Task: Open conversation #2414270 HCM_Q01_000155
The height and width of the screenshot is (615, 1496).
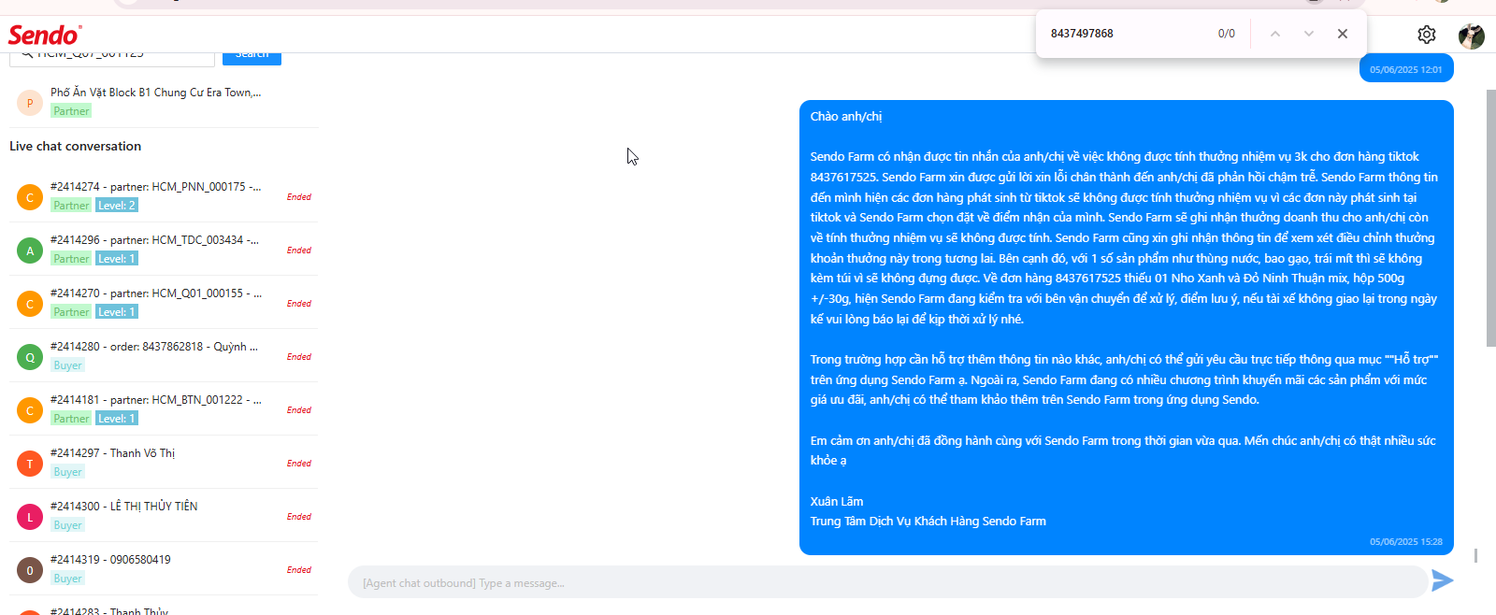Action: coord(164,303)
